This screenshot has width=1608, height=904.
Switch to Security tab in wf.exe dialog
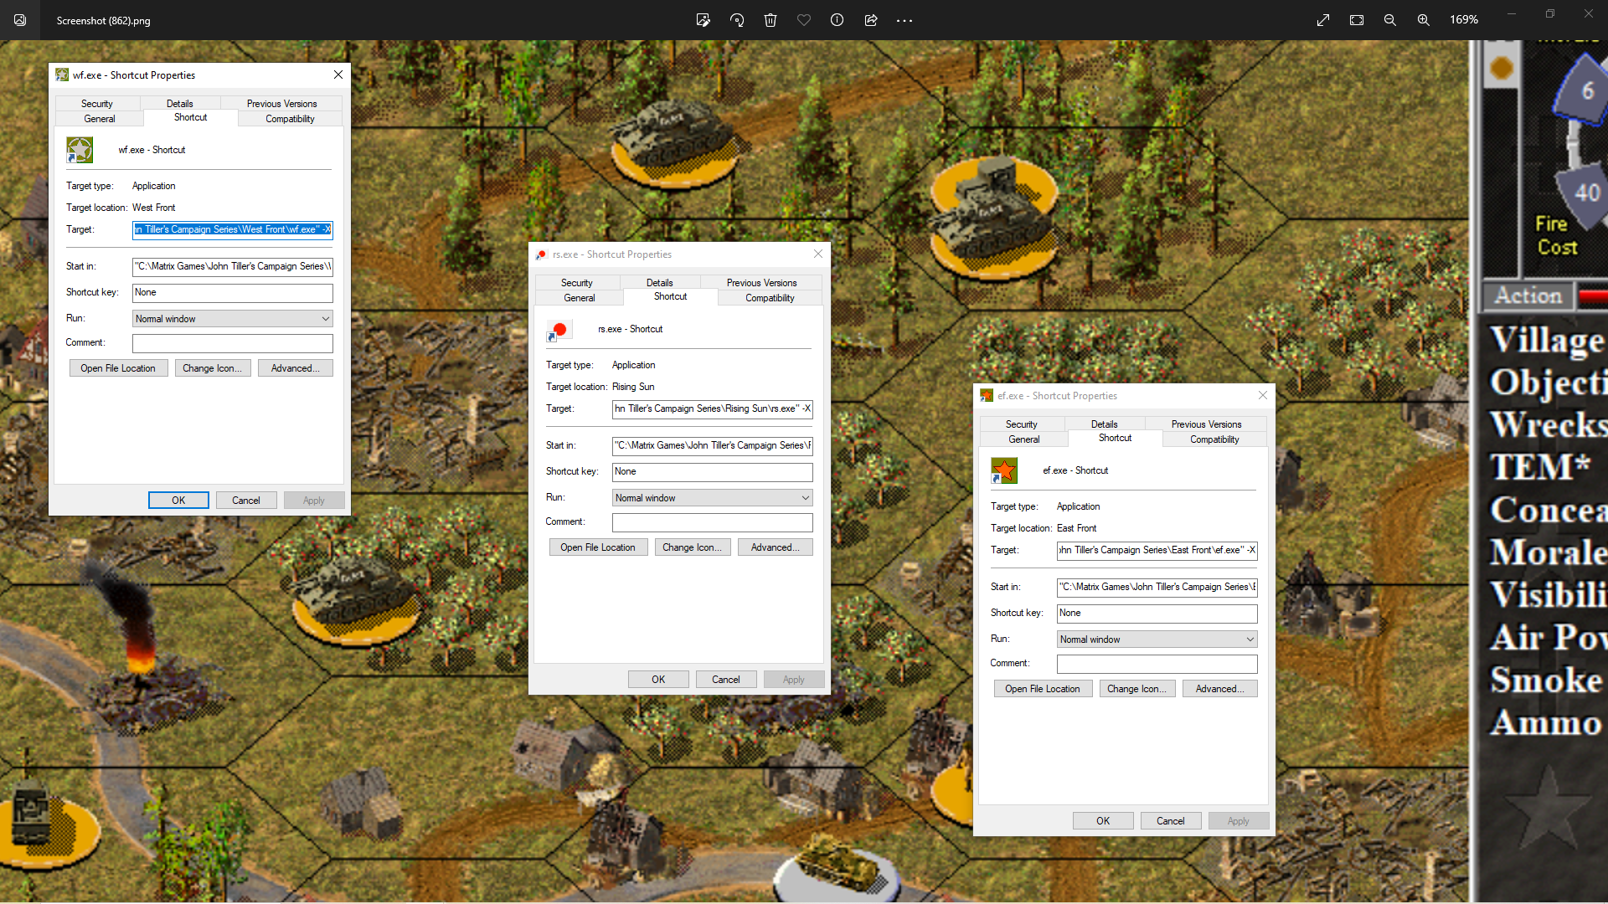[97, 104]
